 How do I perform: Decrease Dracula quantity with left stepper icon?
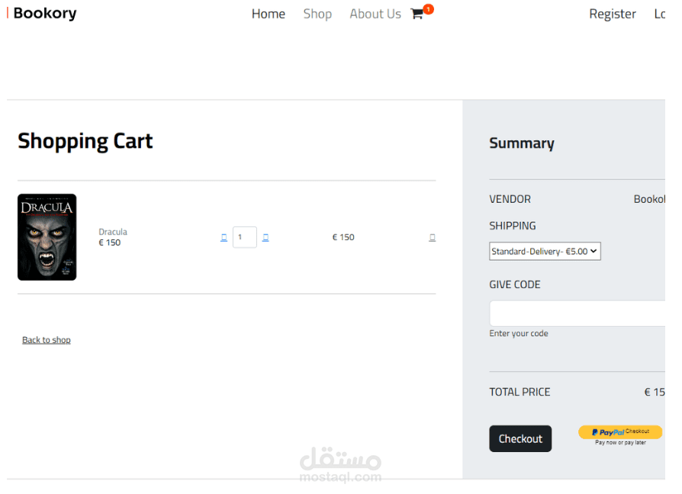[x=224, y=238]
